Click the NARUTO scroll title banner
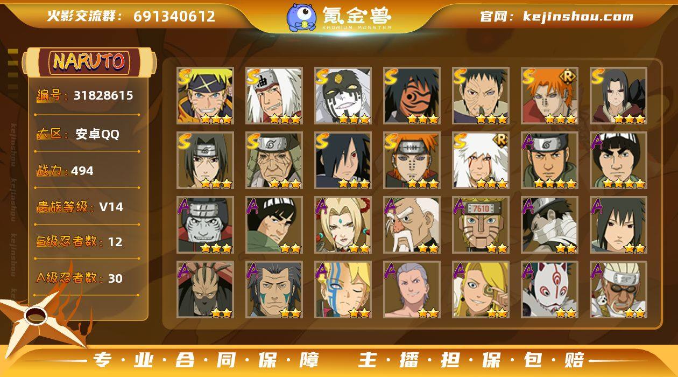 point(89,62)
